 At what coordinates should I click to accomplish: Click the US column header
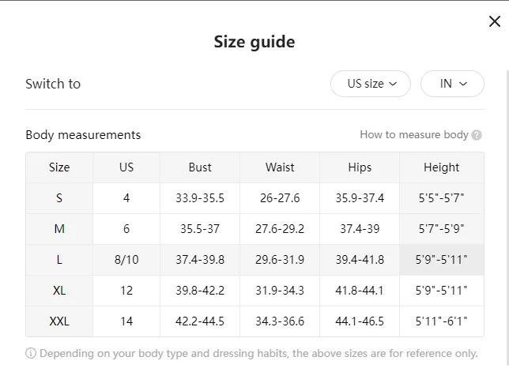pyautogui.click(x=126, y=167)
